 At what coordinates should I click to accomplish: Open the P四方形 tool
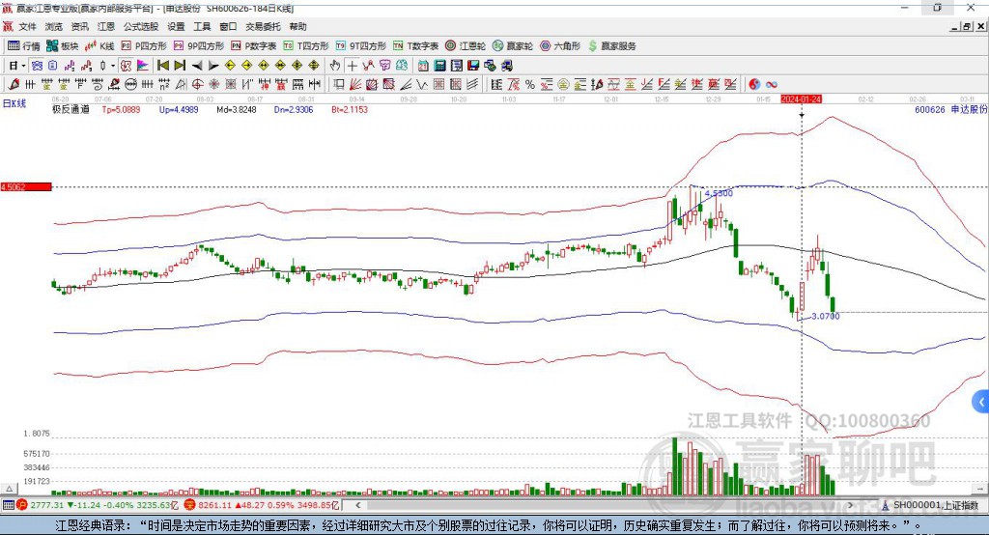(x=144, y=46)
